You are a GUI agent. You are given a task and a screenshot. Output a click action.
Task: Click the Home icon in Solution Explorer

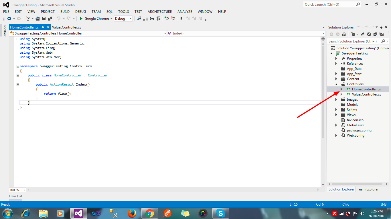click(344, 34)
